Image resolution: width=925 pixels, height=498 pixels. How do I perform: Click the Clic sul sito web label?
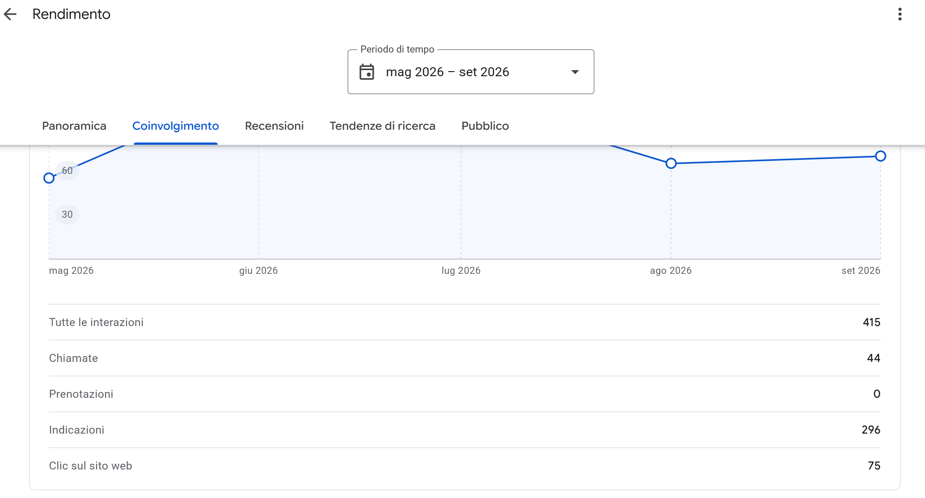[91, 466]
